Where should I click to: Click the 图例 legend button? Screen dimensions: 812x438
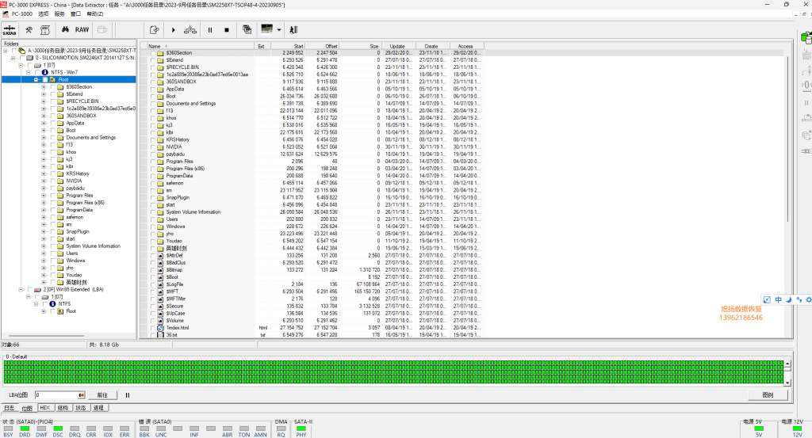pos(768,395)
